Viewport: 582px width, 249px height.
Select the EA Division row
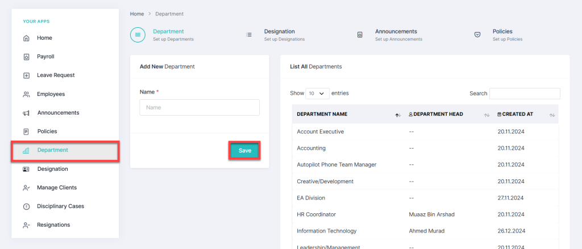(x=425, y=198)
